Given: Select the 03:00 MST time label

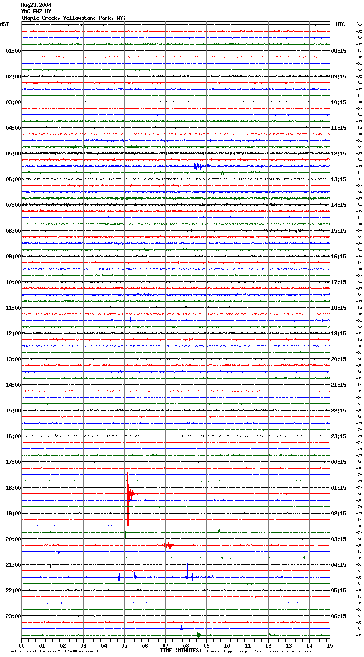Looking at the screenshot, I should (x=13, y=102).
